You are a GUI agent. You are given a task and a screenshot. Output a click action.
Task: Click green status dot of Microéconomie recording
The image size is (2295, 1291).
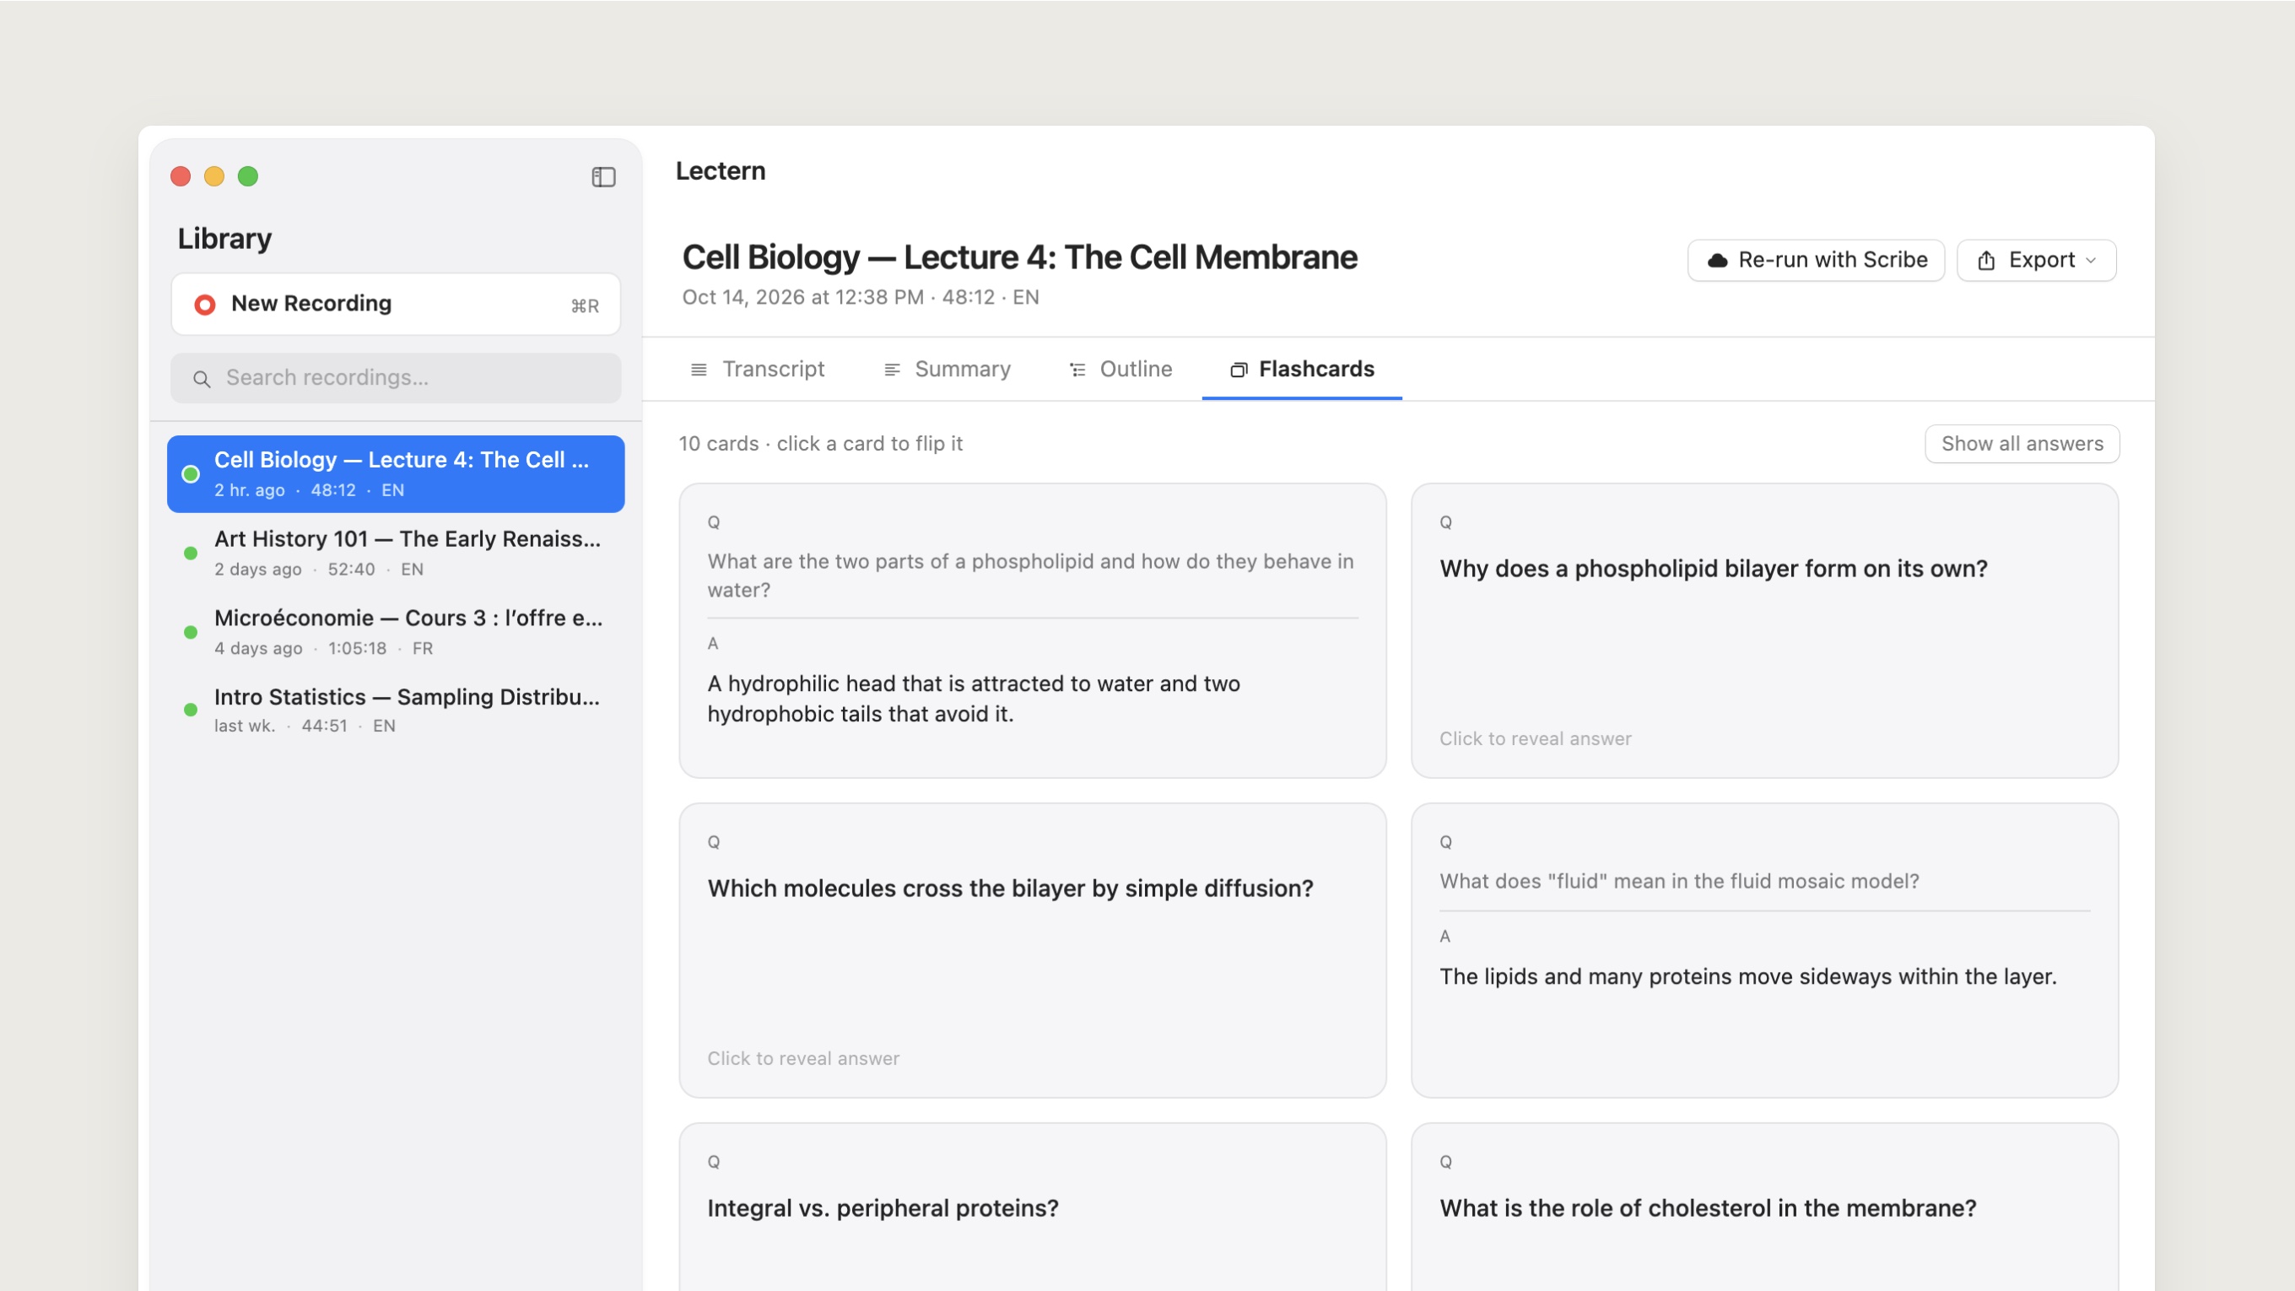(x=191, y=633)
